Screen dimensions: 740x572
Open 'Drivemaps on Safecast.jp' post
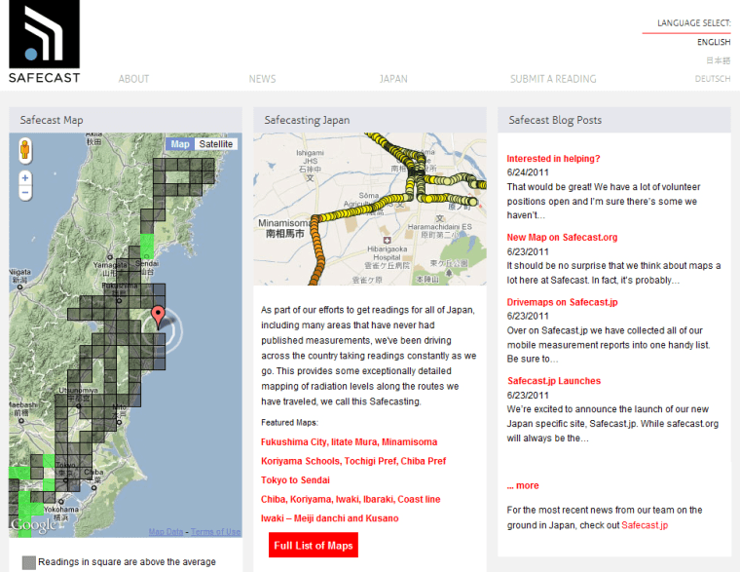562,302
